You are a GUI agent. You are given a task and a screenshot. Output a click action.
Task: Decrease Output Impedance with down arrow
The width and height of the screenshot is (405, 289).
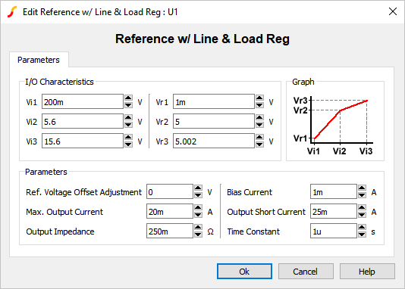tap(198, 235)
